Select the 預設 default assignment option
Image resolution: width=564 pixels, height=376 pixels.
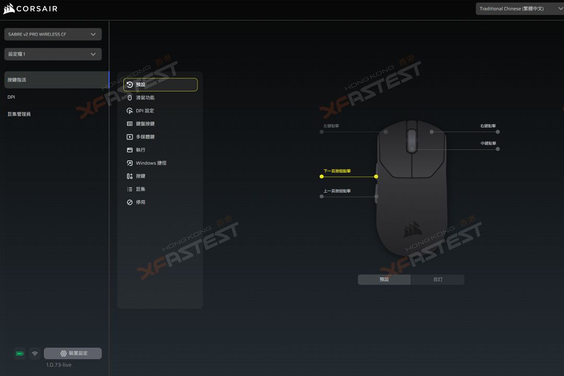160,85
